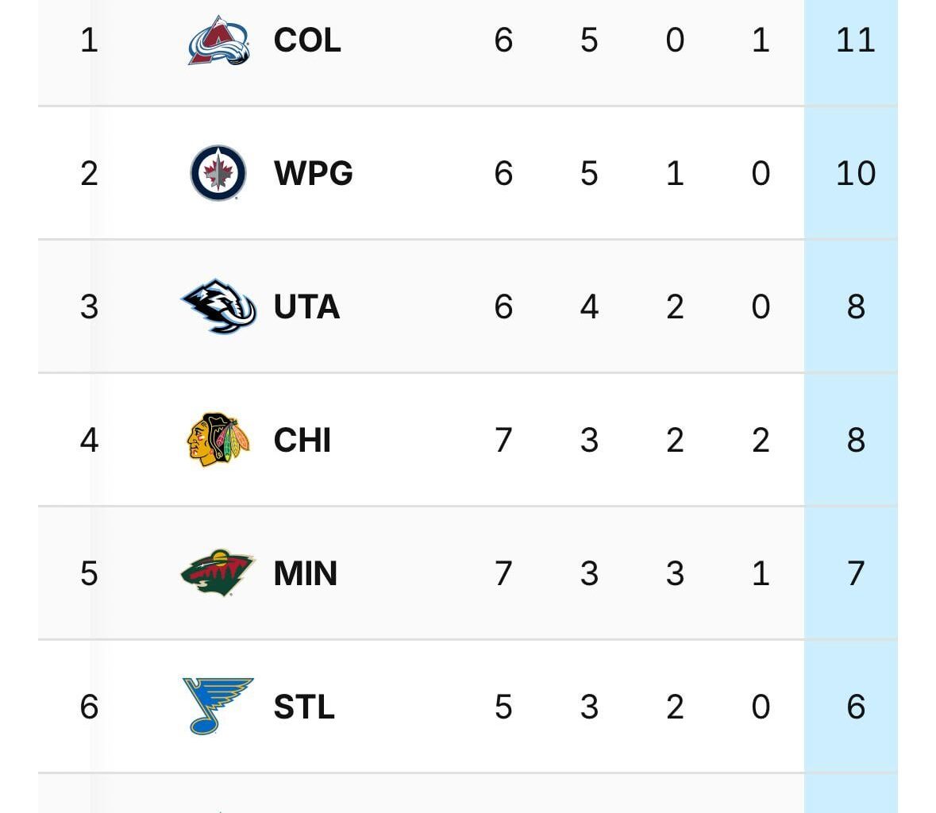Click Winnipeg's 10 points value
The width and height of the screenshot is (936, 813).
point(855,173)
